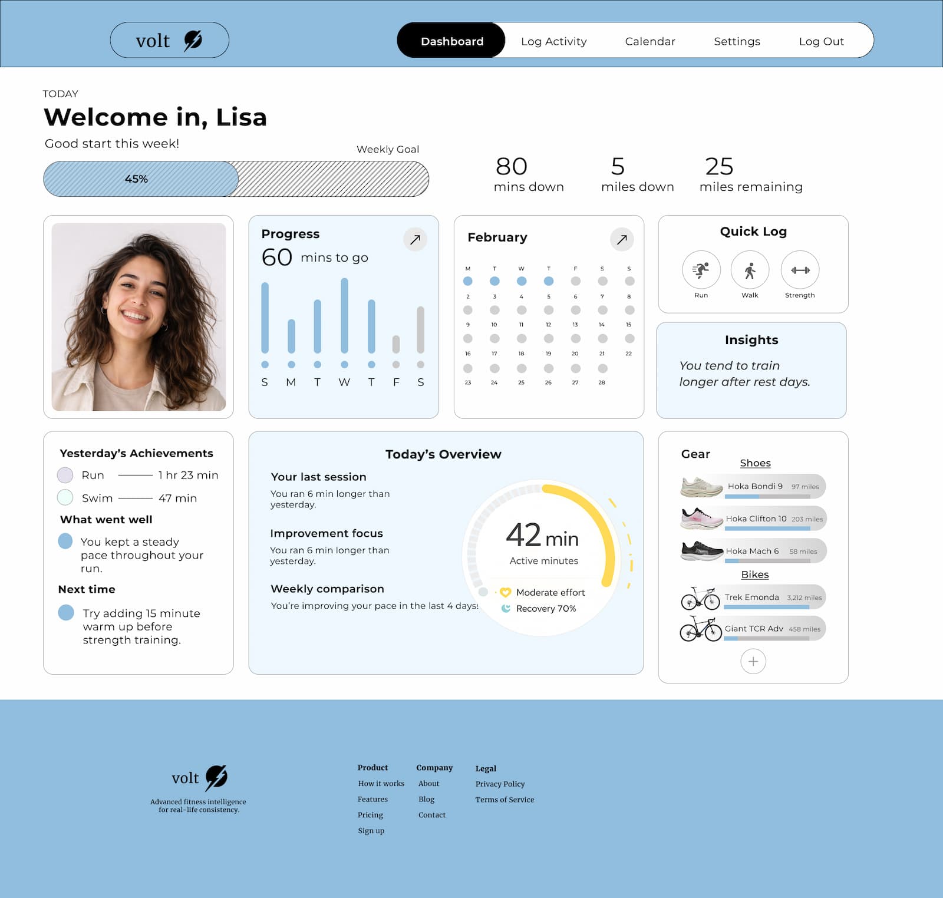Click Lisa's profile photo
This screenshot has height=898, width=943.
pos(139,317)
